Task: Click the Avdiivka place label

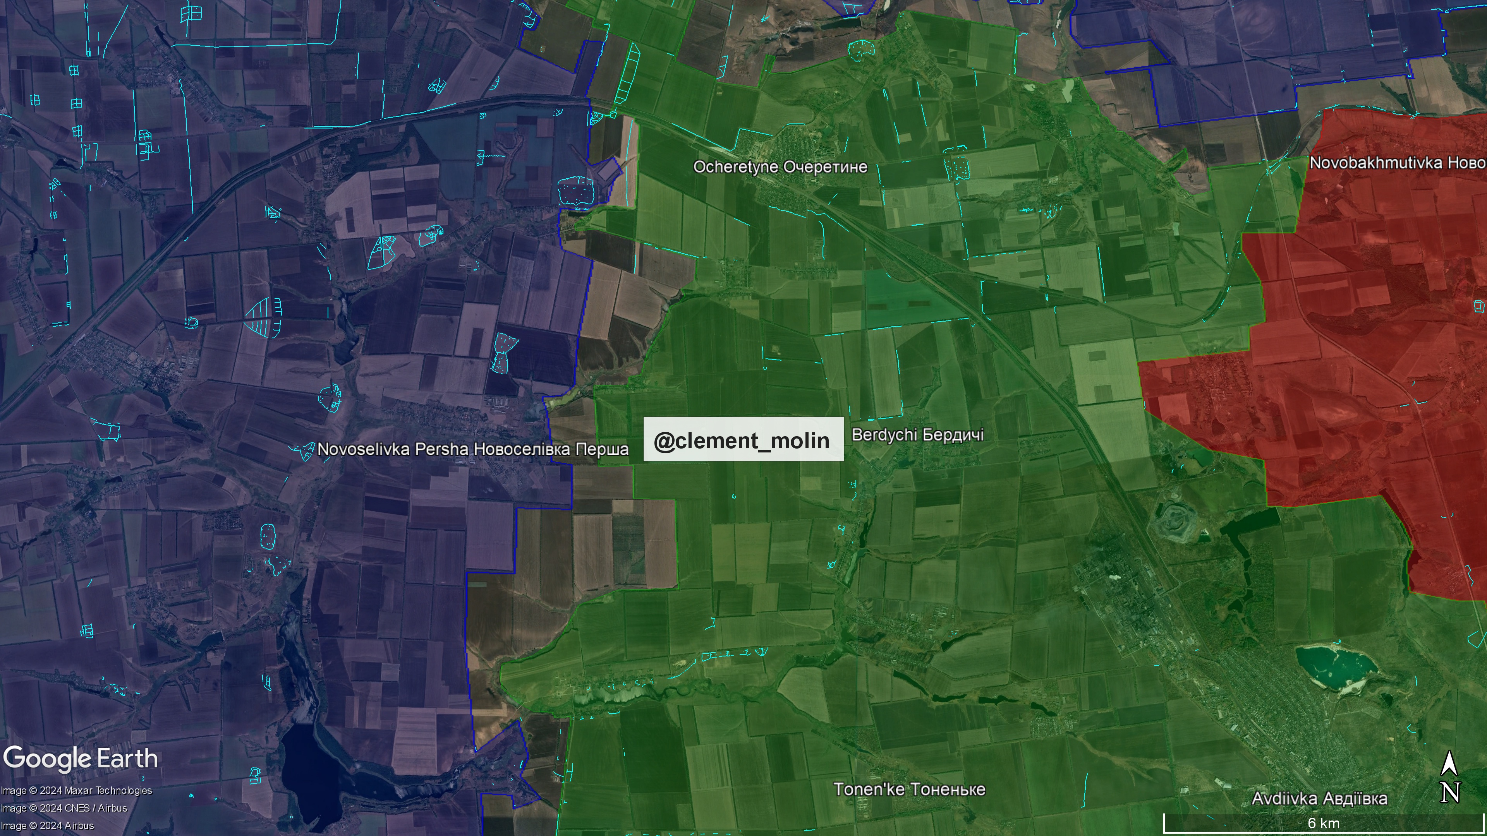Action: (x=1319, y=798)
